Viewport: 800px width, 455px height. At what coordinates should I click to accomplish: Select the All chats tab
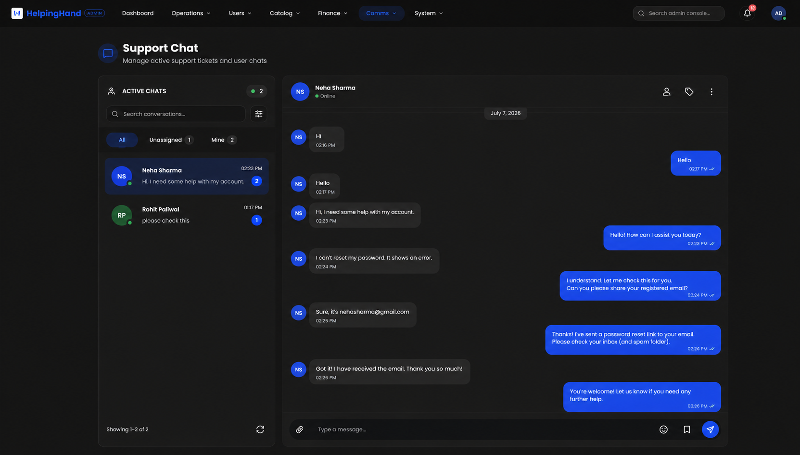(x=122, y=140)
